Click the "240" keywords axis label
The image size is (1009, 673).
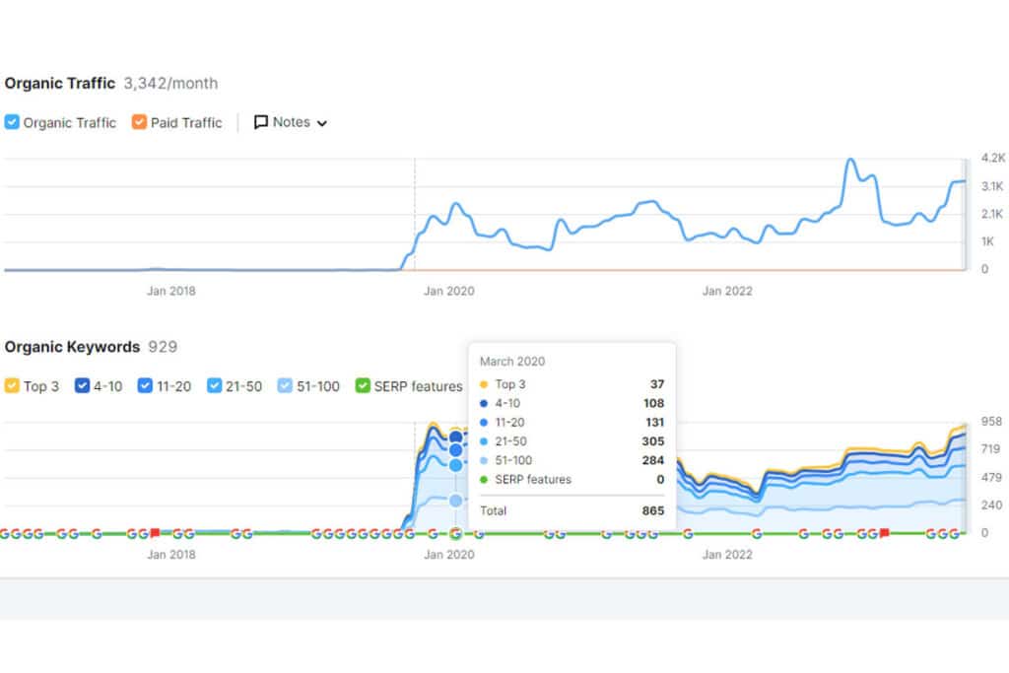pos(991,505)
